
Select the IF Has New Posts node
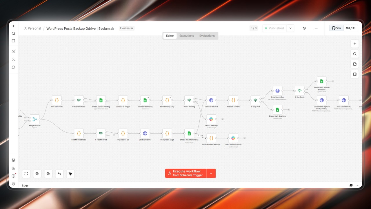79,100
